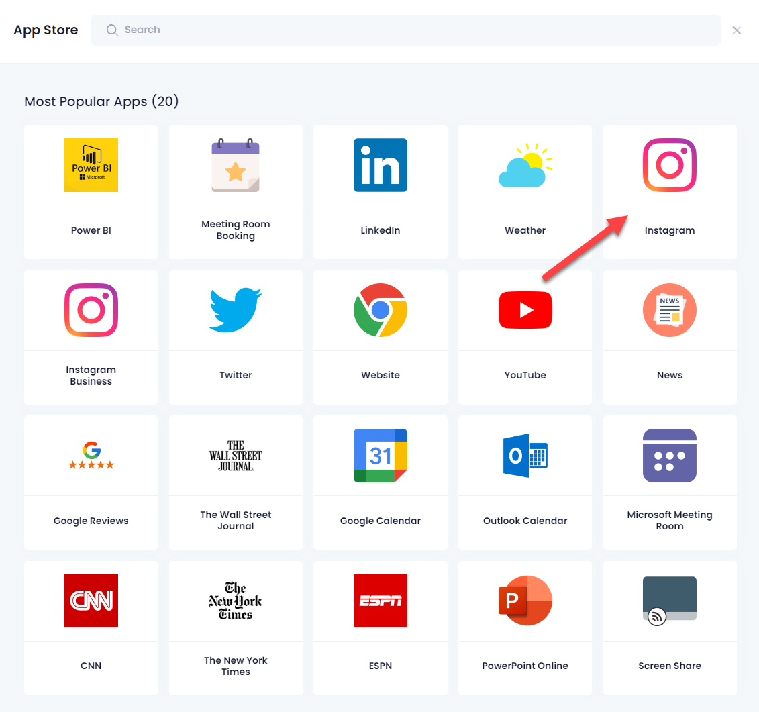Image resolution: width=759 pixels, height=712 pixels.
Task: Close the App Store dialog
Action: 737,30
